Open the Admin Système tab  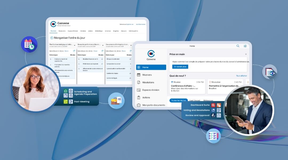pyautogui.click(x=133, y=31)
